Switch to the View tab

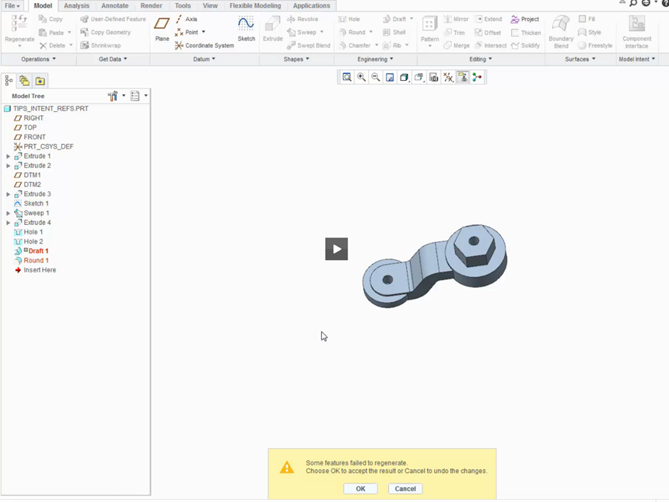(210, 5)
